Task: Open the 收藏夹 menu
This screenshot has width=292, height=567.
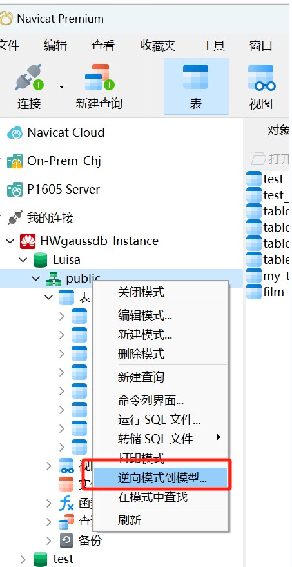Action: click(x=158, y=46)
